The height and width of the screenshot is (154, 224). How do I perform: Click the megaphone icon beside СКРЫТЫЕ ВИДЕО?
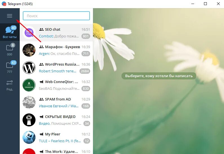tap(41, 117)
